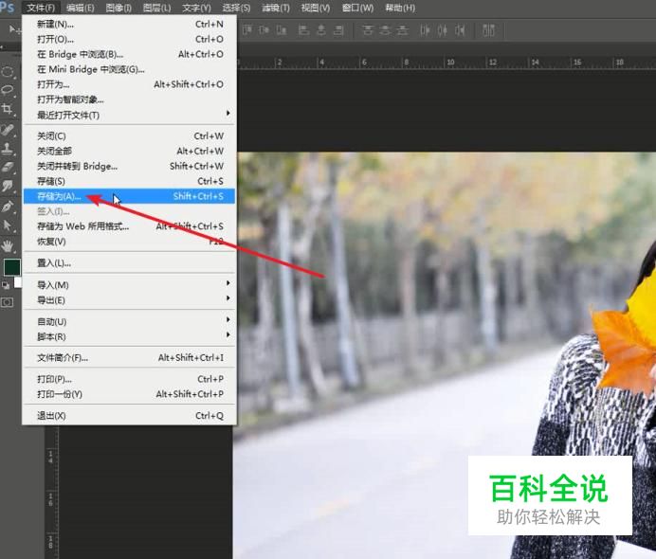Click 新建(N)... menu entry

(55, 24)
